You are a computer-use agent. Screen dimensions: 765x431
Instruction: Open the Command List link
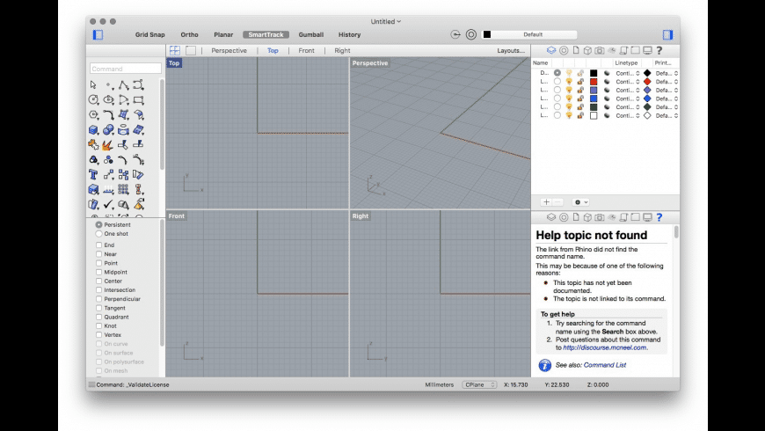[x=604, y=364]
